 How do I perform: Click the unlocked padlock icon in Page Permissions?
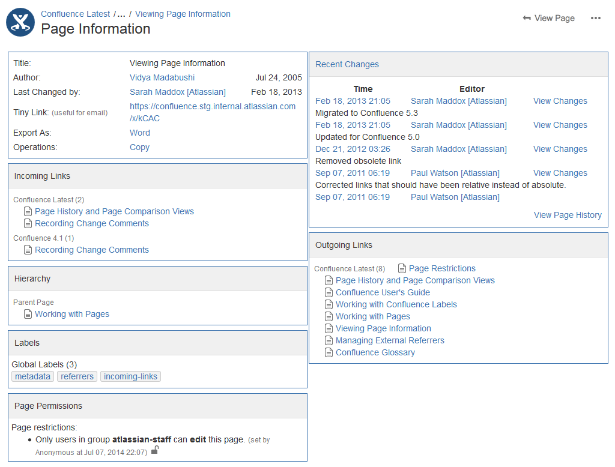(155, 450)
